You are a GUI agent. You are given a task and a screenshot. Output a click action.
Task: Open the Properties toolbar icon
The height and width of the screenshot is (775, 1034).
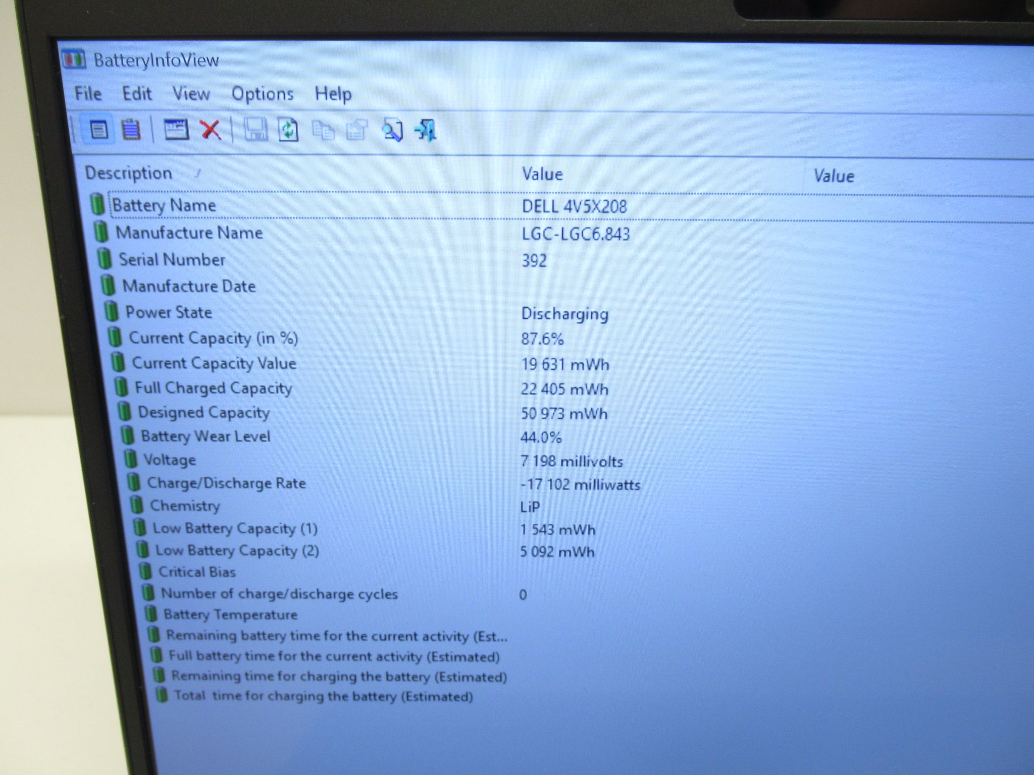(357, 130)
